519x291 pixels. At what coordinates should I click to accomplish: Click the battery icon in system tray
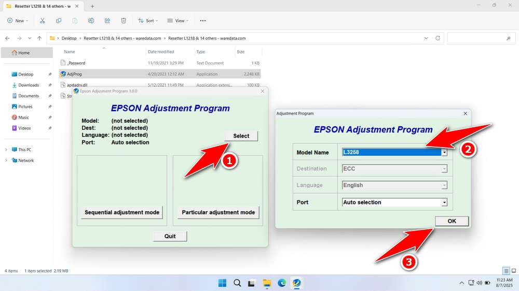pyautogui.click(x=487, y=283)
